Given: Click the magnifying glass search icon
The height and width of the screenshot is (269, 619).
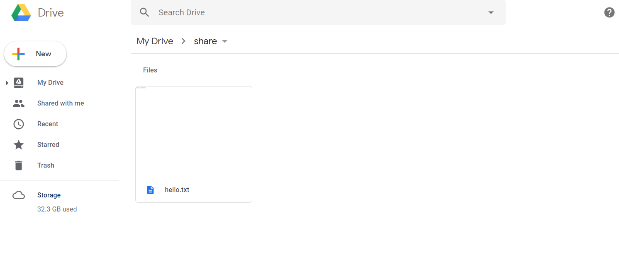Looking at the screenshot, I should coord(144,12).
